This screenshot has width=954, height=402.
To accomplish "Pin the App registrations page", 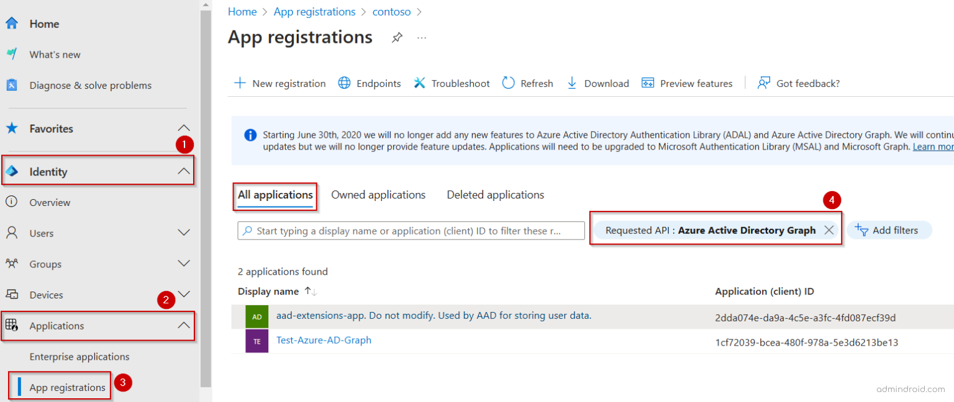I will pyautogui.click(x=397, y=38).
